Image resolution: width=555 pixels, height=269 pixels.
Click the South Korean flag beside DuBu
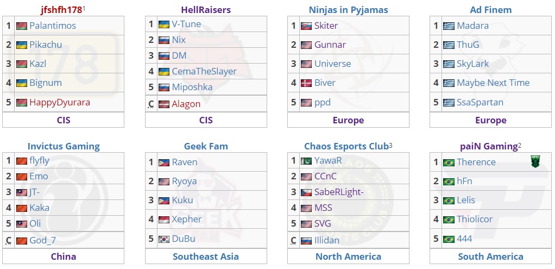tap(164, 239)
